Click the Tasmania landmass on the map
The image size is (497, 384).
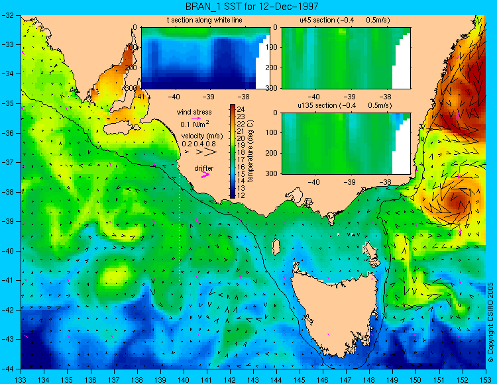pos(336,313)
